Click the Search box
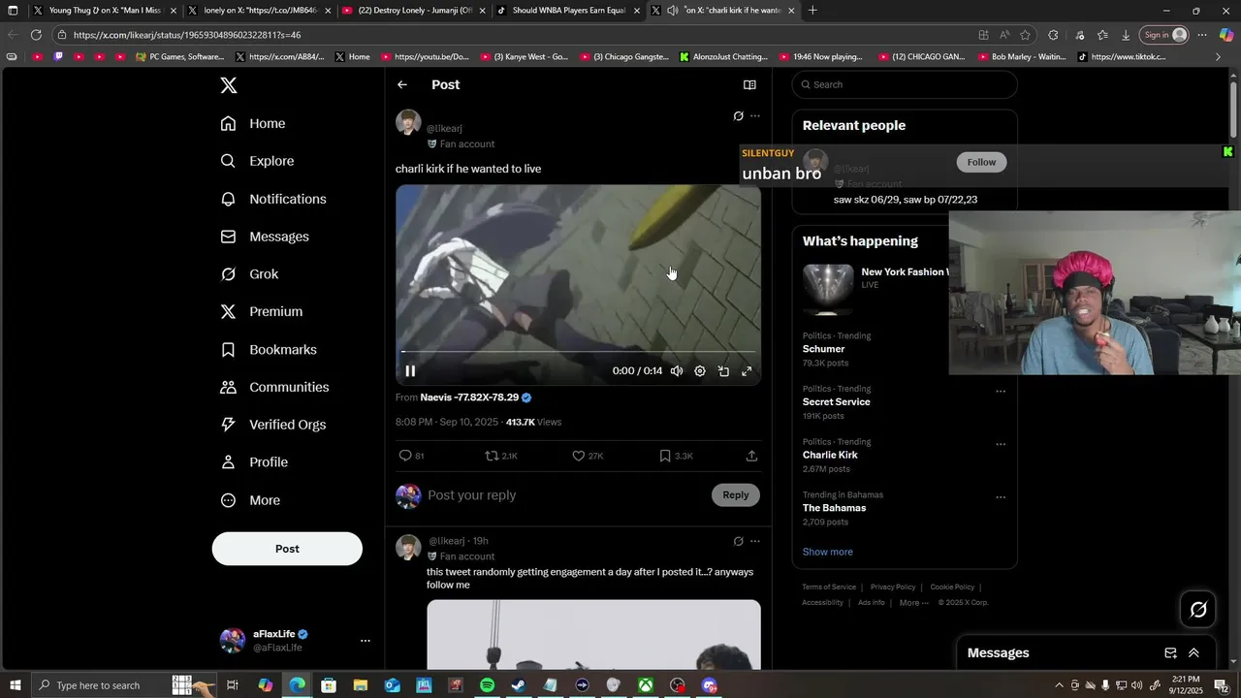Viewport: 1241px width, 698px height. [x=905, y=84]
